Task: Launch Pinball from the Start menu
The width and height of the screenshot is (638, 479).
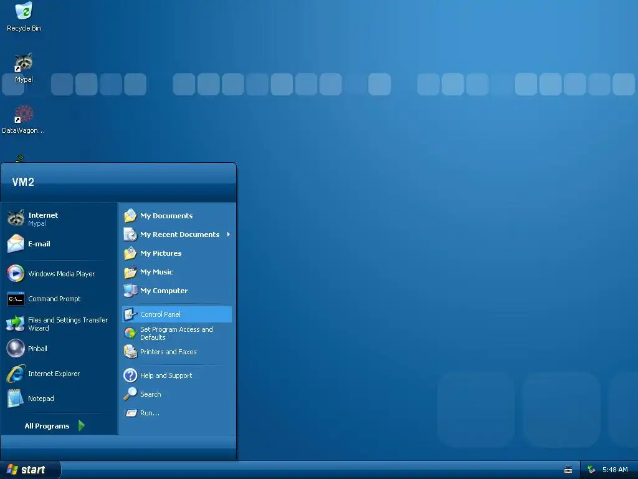Action: tap(59, 349)
